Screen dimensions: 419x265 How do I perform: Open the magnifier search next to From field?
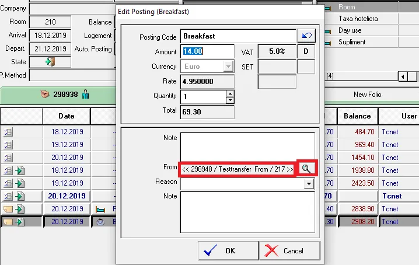click(306, 169)
